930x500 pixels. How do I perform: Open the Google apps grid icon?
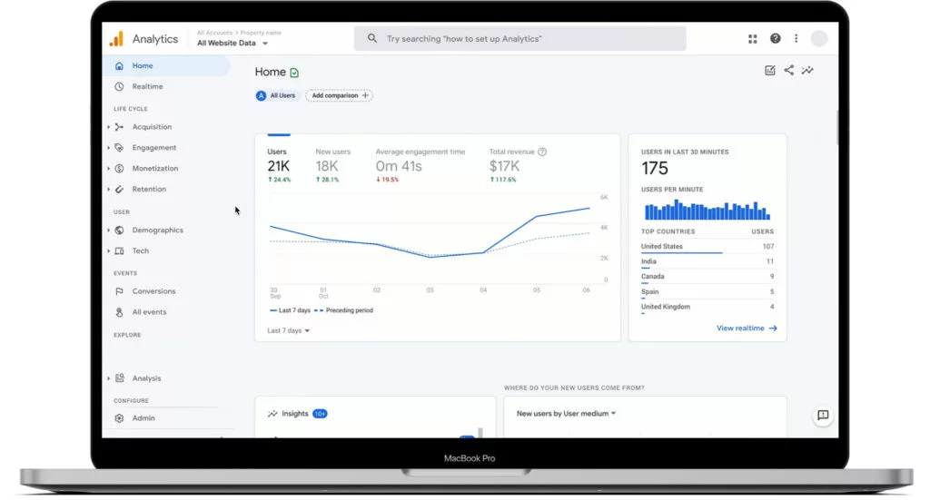(753, 38)
